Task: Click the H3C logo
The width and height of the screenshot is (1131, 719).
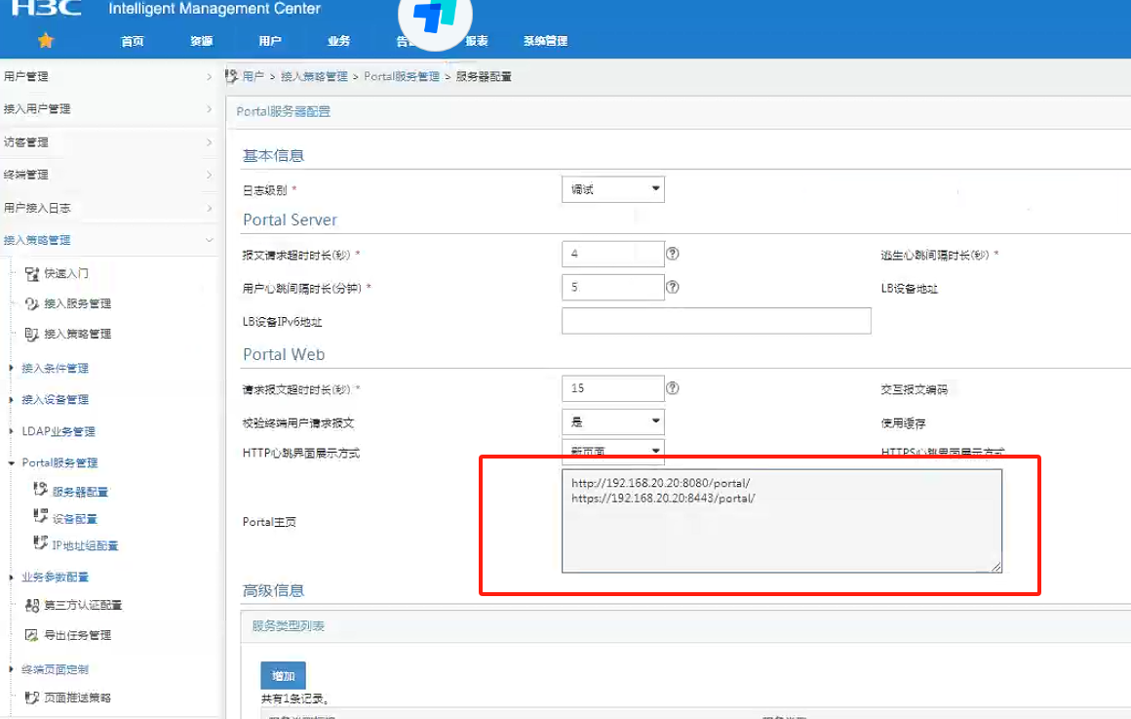Action: 47,8
